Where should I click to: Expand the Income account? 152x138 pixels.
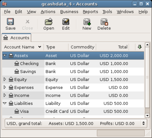(5, 95)
